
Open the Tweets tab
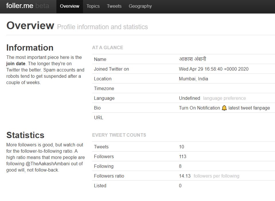114,6
